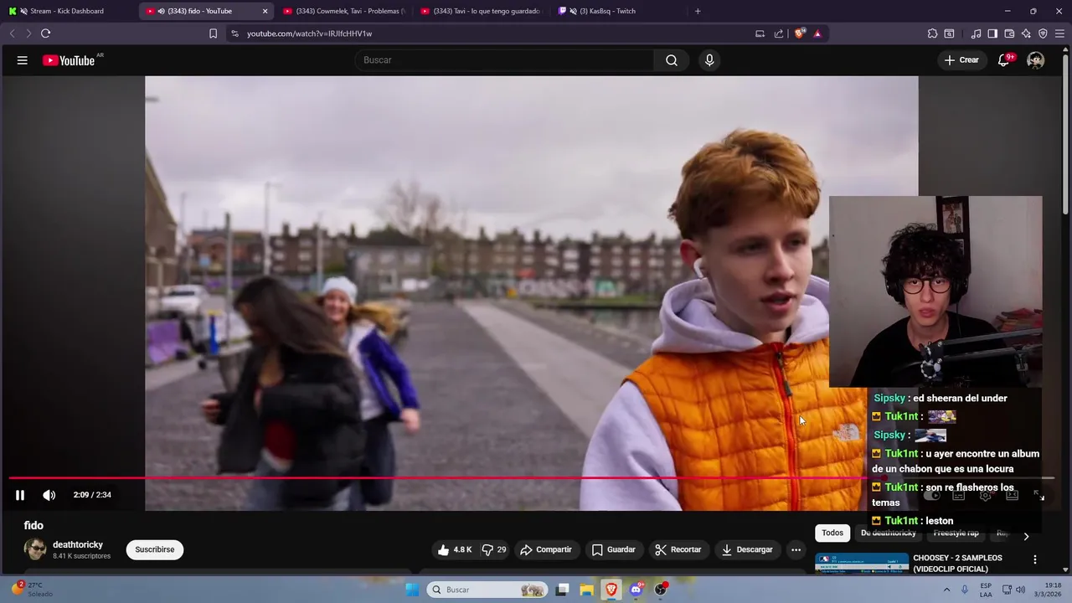The height and width of the screenshot is (603, 1072).
Task: Open Brave VPN shield icon
Action: (x=1043, y=33)
